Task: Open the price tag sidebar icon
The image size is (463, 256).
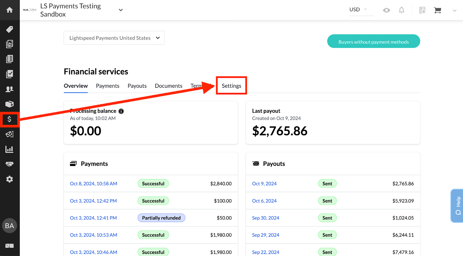Action: pyautogui.click(x=10, y=29)
